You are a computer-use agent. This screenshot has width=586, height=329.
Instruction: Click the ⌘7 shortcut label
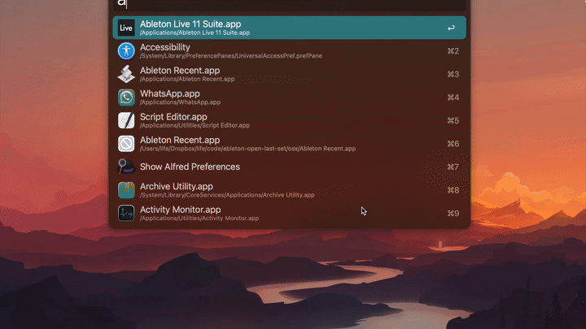453,167
